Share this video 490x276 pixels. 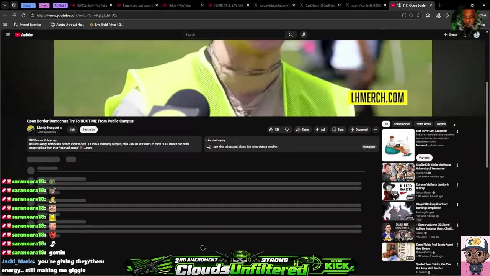point(302,130)
